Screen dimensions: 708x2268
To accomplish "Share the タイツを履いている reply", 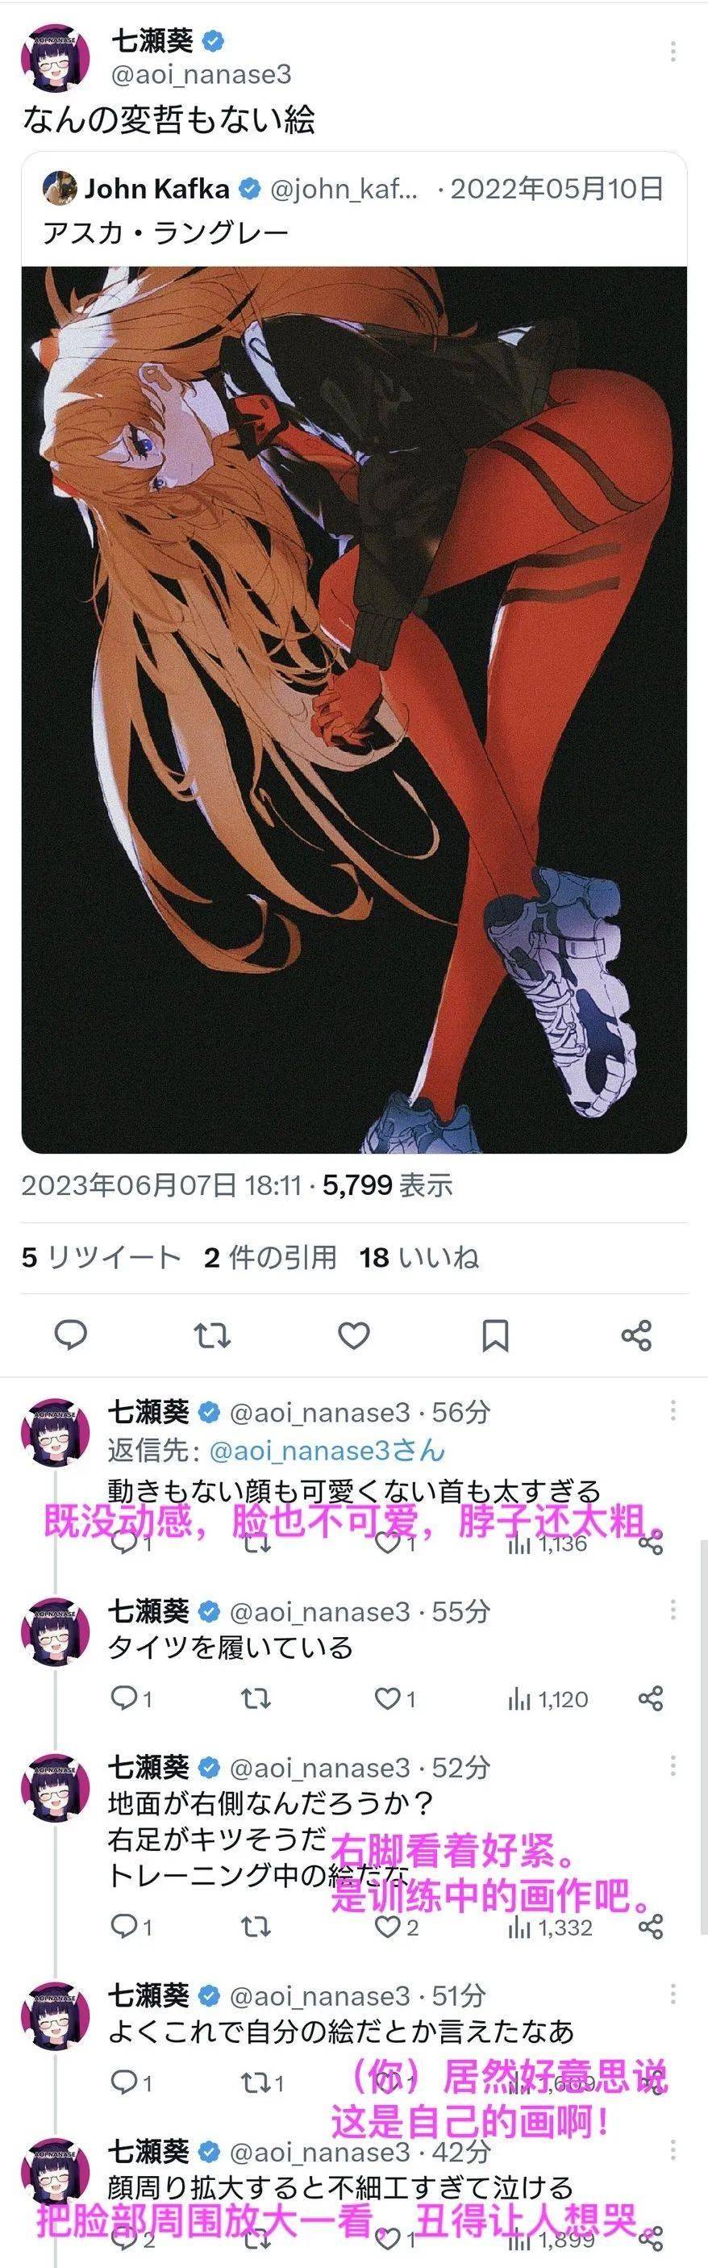I will (650, 1698).
